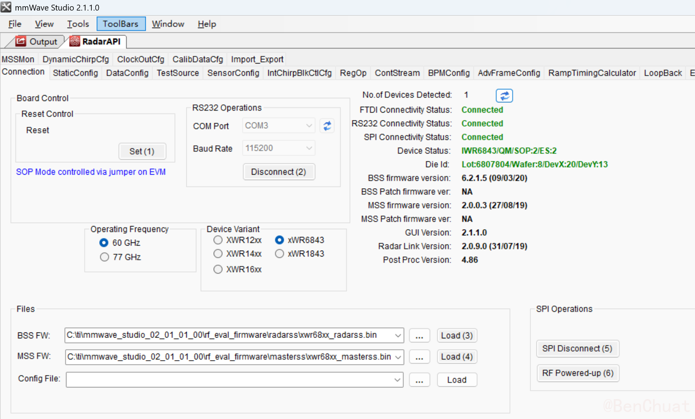Select the 77 GHz operating frequency
695x419 pixels.
coord(104,257)
